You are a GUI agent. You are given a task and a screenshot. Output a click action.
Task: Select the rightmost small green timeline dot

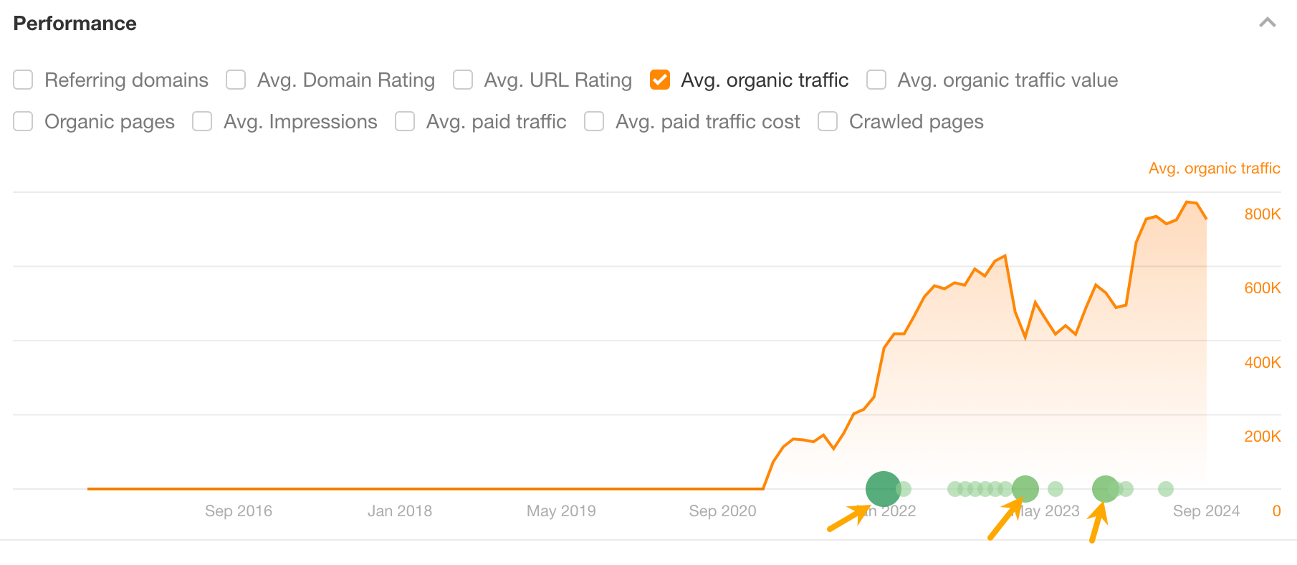click(x=1166, y=489)
